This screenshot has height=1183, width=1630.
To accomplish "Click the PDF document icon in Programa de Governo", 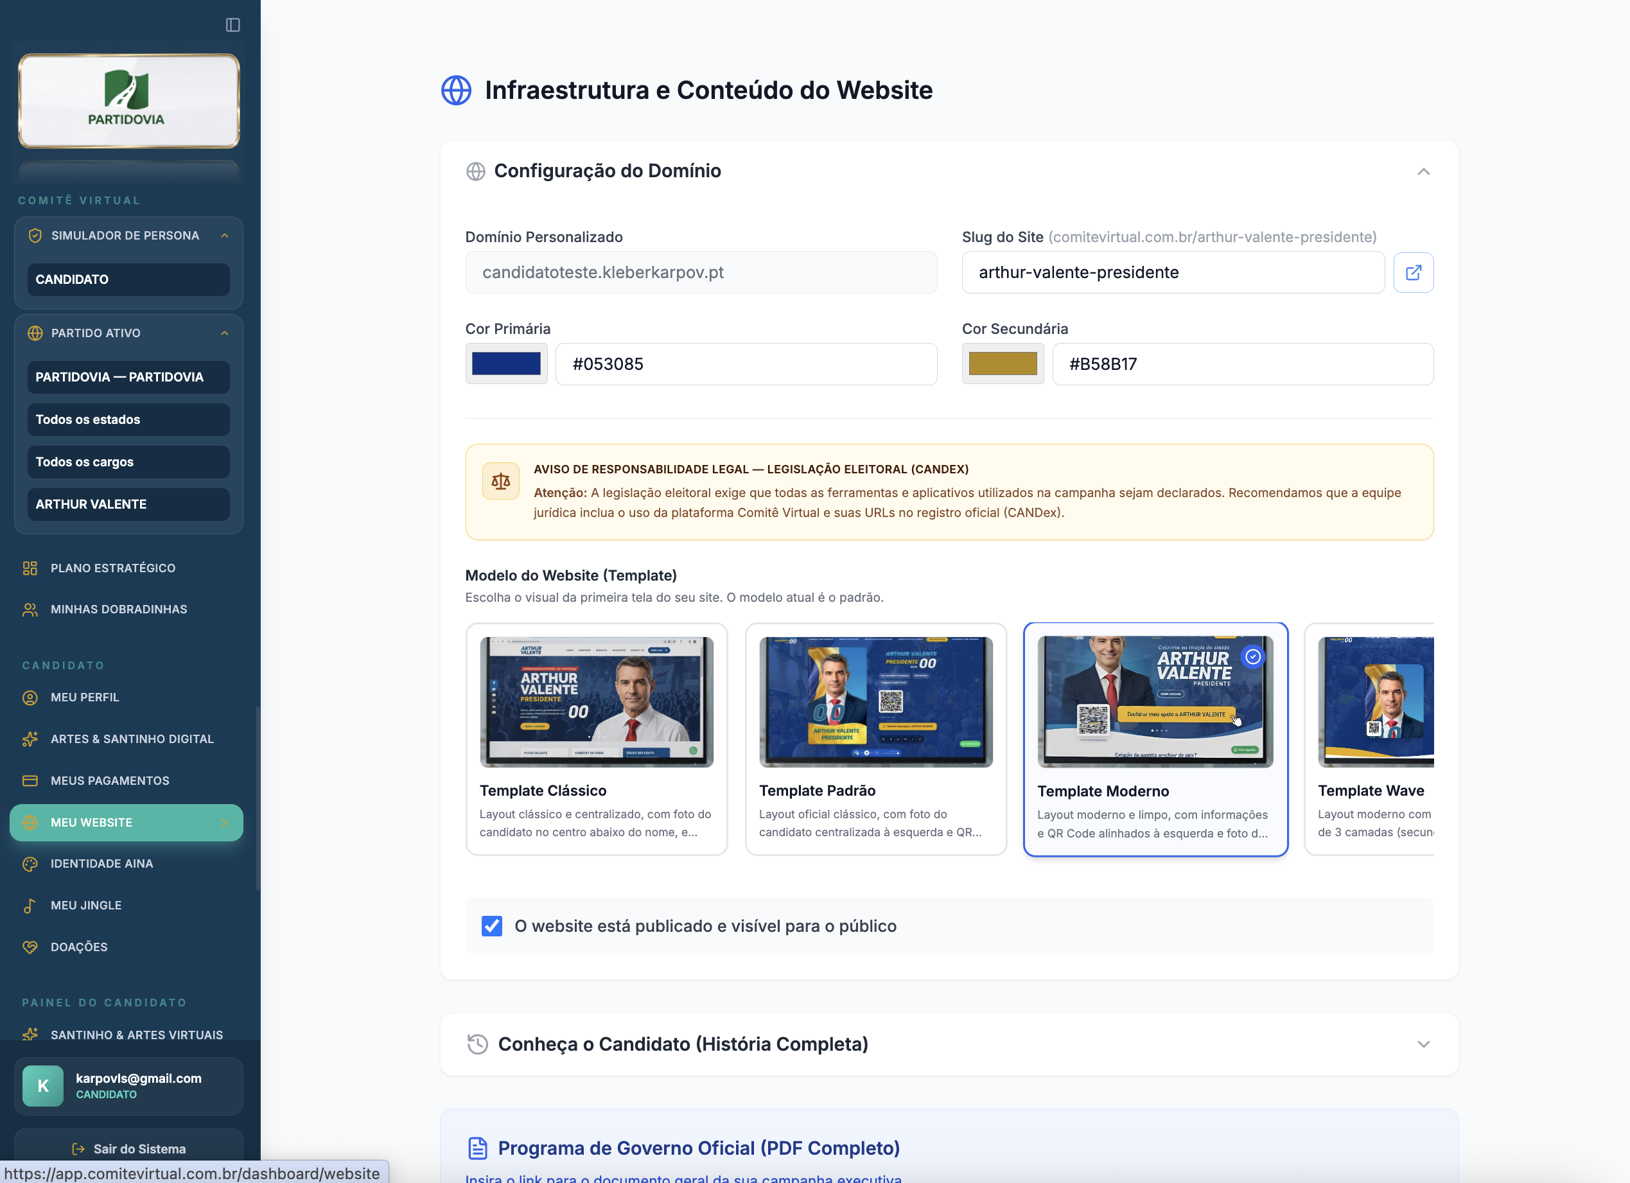I will 477,1148.
